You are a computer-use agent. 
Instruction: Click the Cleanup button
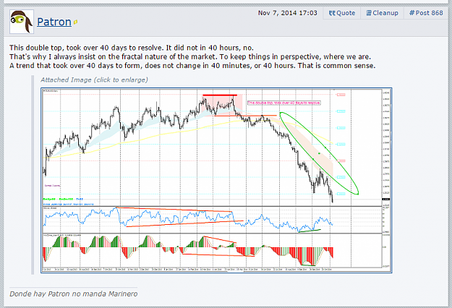(x=383, y=13)
